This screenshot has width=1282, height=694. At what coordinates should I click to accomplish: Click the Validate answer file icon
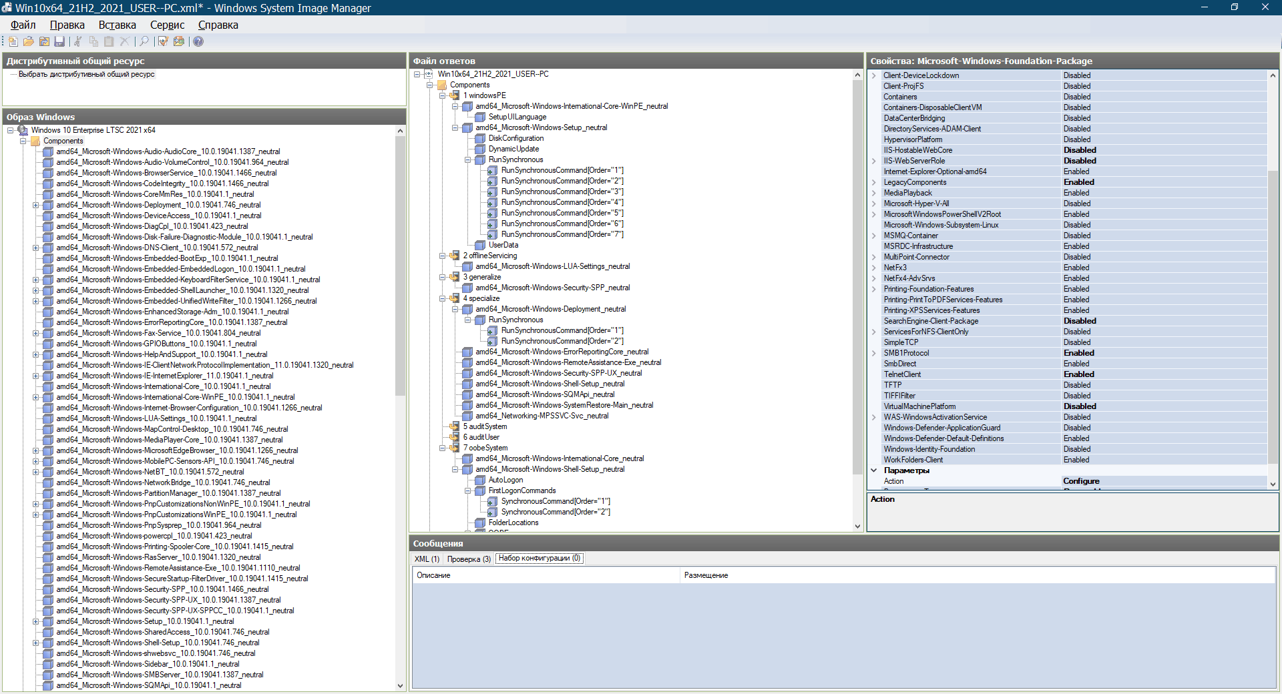163,41
